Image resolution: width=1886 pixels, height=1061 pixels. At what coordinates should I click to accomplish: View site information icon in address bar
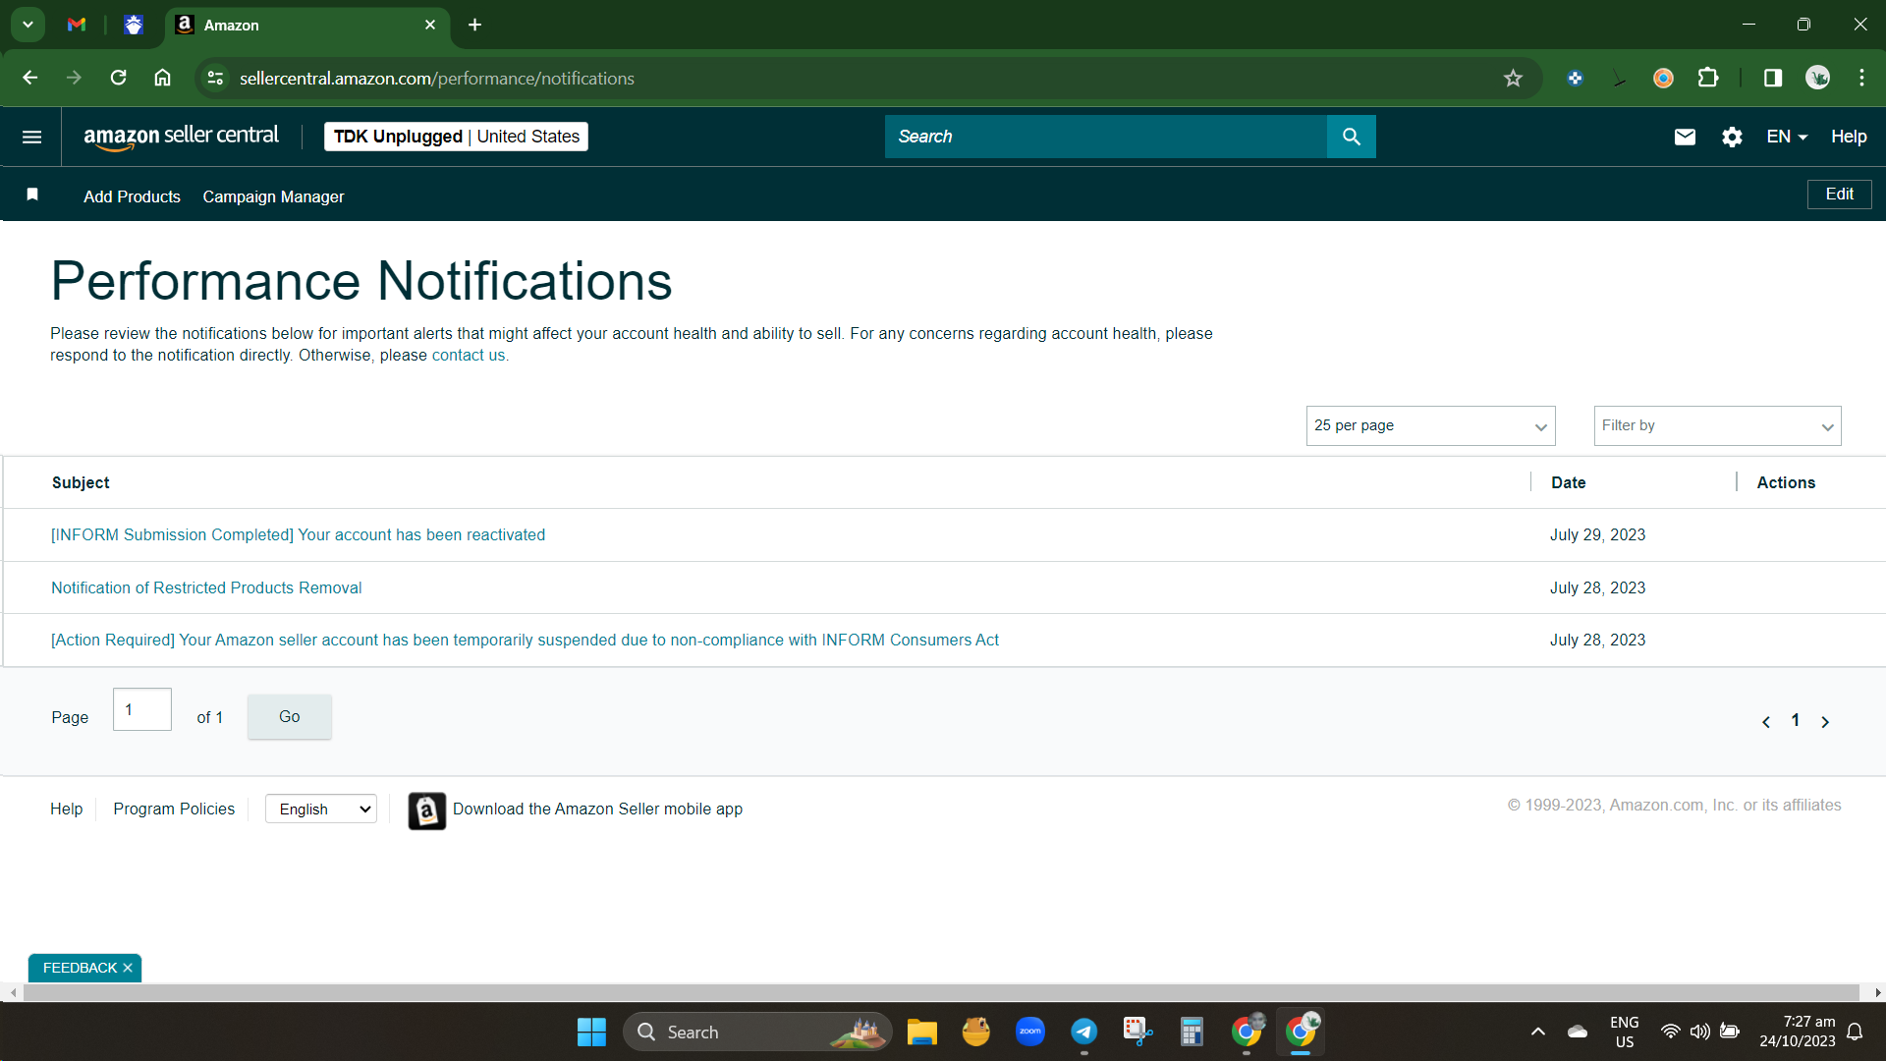[x=215, y=79]
